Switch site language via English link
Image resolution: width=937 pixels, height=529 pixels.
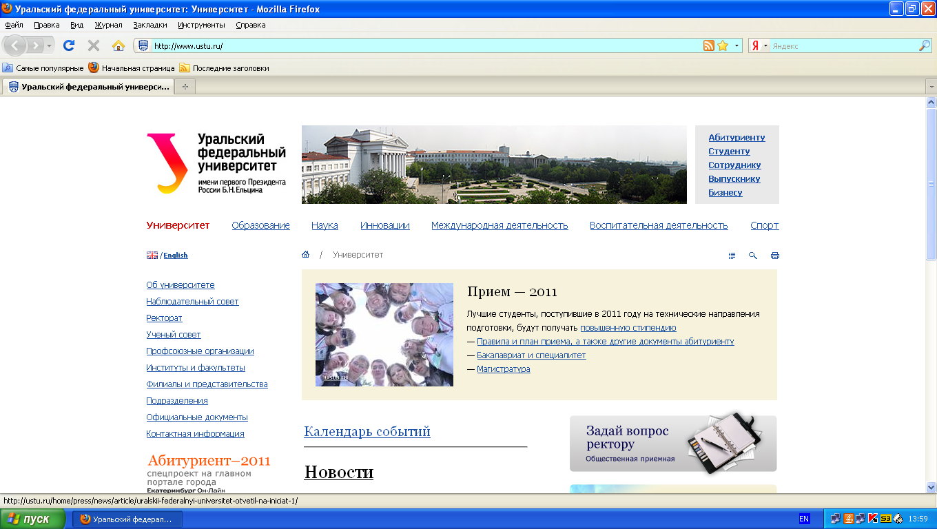175,255
